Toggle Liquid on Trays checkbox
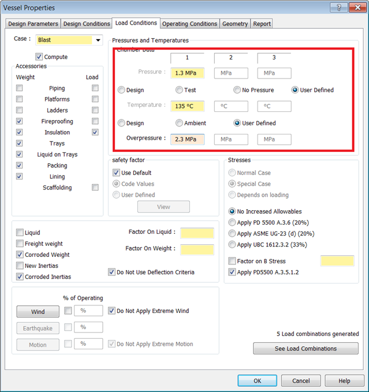Screen dimensions: 369x392 [x=19, y=154]
